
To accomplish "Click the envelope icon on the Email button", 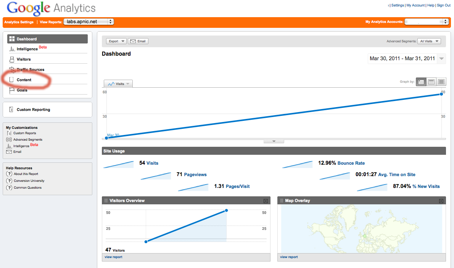I will coord(133,42).
